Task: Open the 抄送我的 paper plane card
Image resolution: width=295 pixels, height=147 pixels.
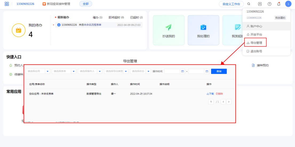Action: 169,30
